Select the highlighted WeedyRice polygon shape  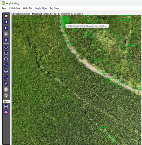coord(65,21)
